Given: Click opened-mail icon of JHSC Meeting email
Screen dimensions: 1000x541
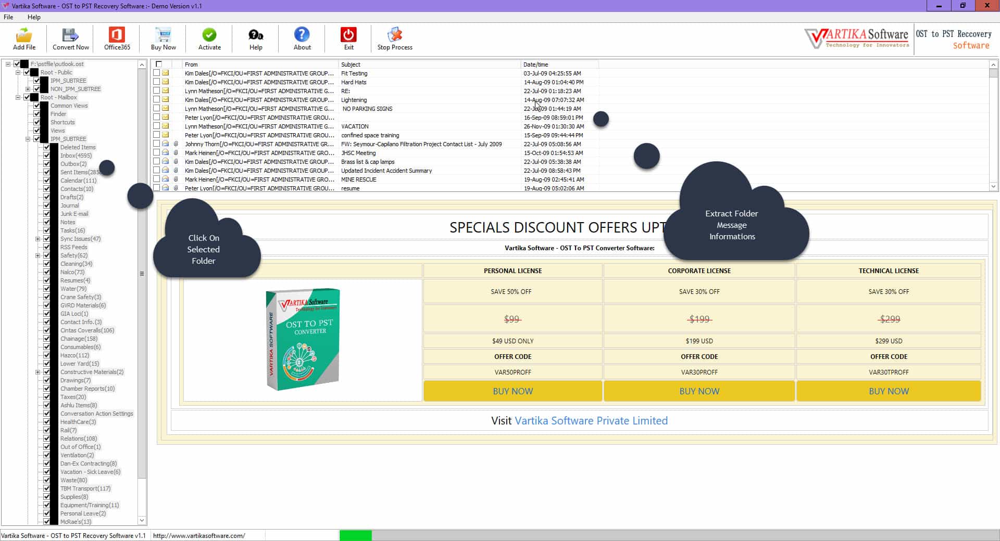Looking at the screenshot, I should click(x=166, y=153).
